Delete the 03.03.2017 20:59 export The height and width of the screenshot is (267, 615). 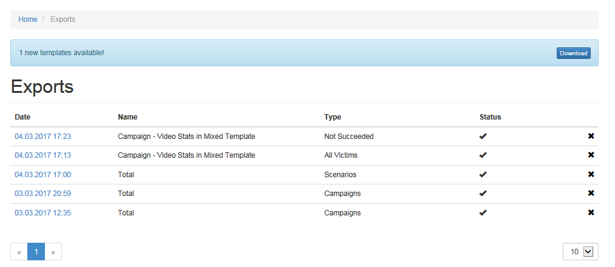coord(591,193)
